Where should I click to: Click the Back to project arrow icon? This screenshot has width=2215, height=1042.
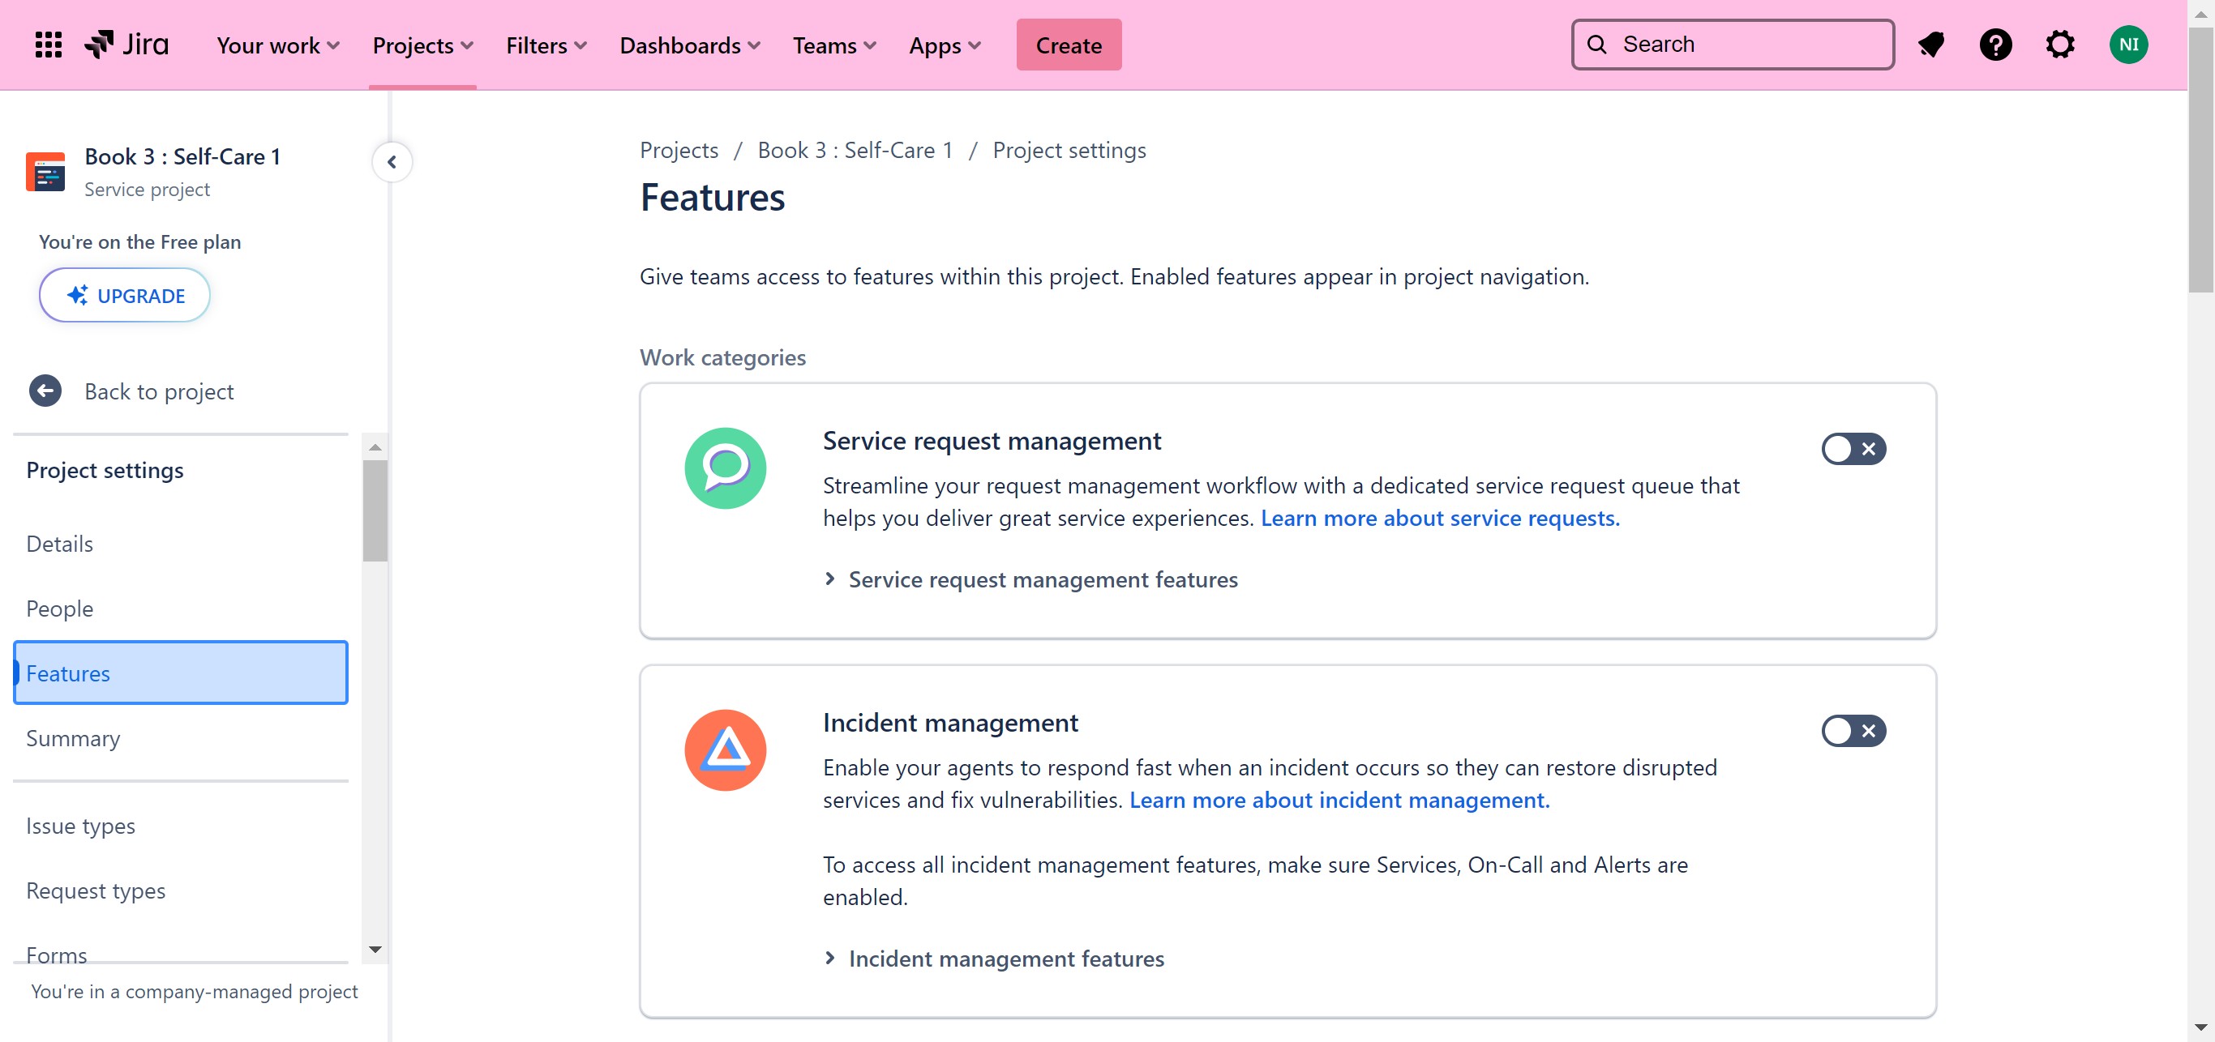click(45, 391)
